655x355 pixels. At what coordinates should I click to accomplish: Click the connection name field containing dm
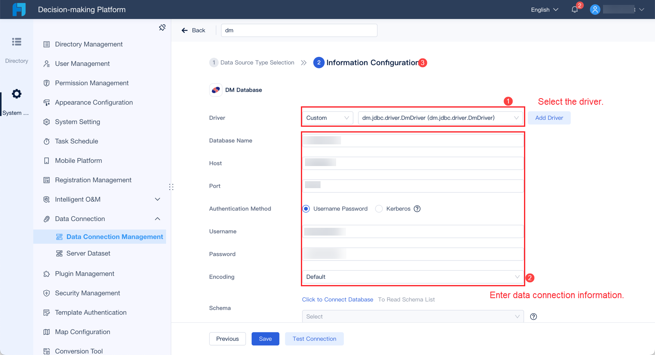pyautogui.click(x=299, y=30)
